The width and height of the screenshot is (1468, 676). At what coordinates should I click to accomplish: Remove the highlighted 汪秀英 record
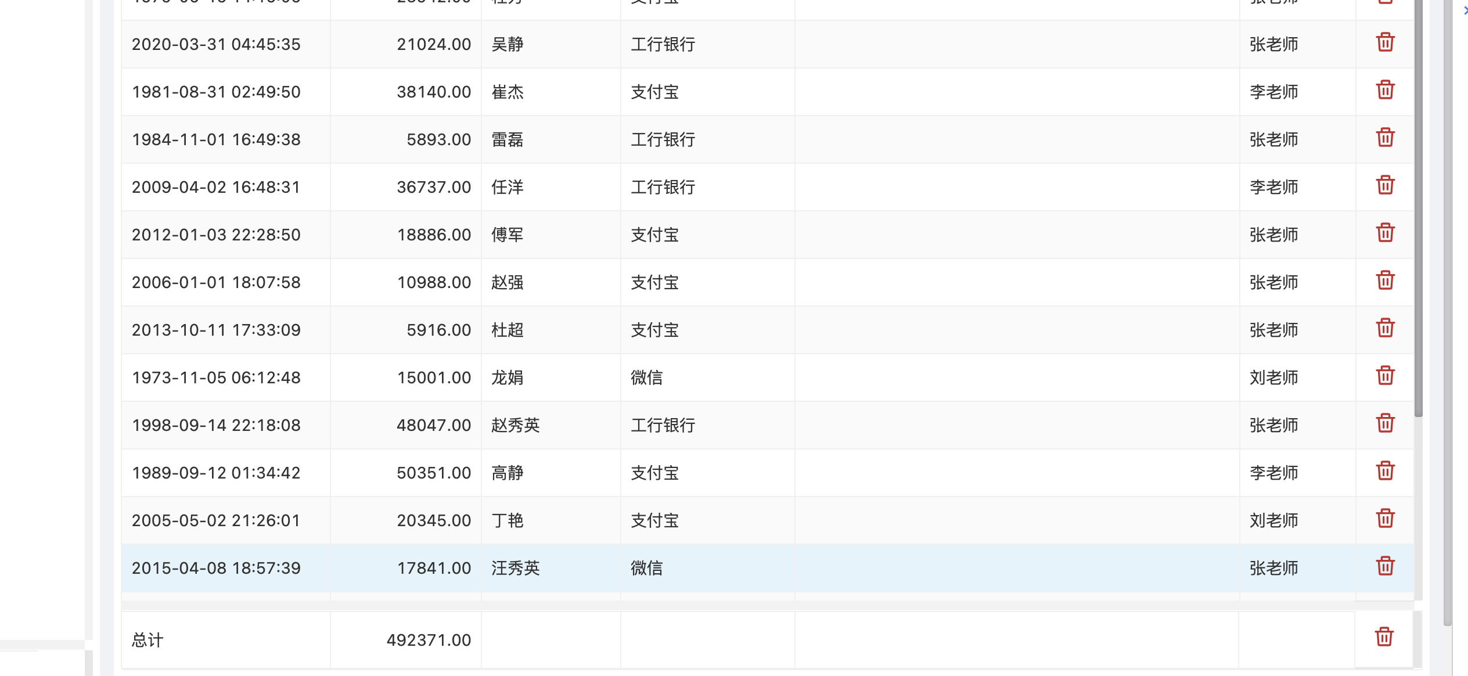1386,567
